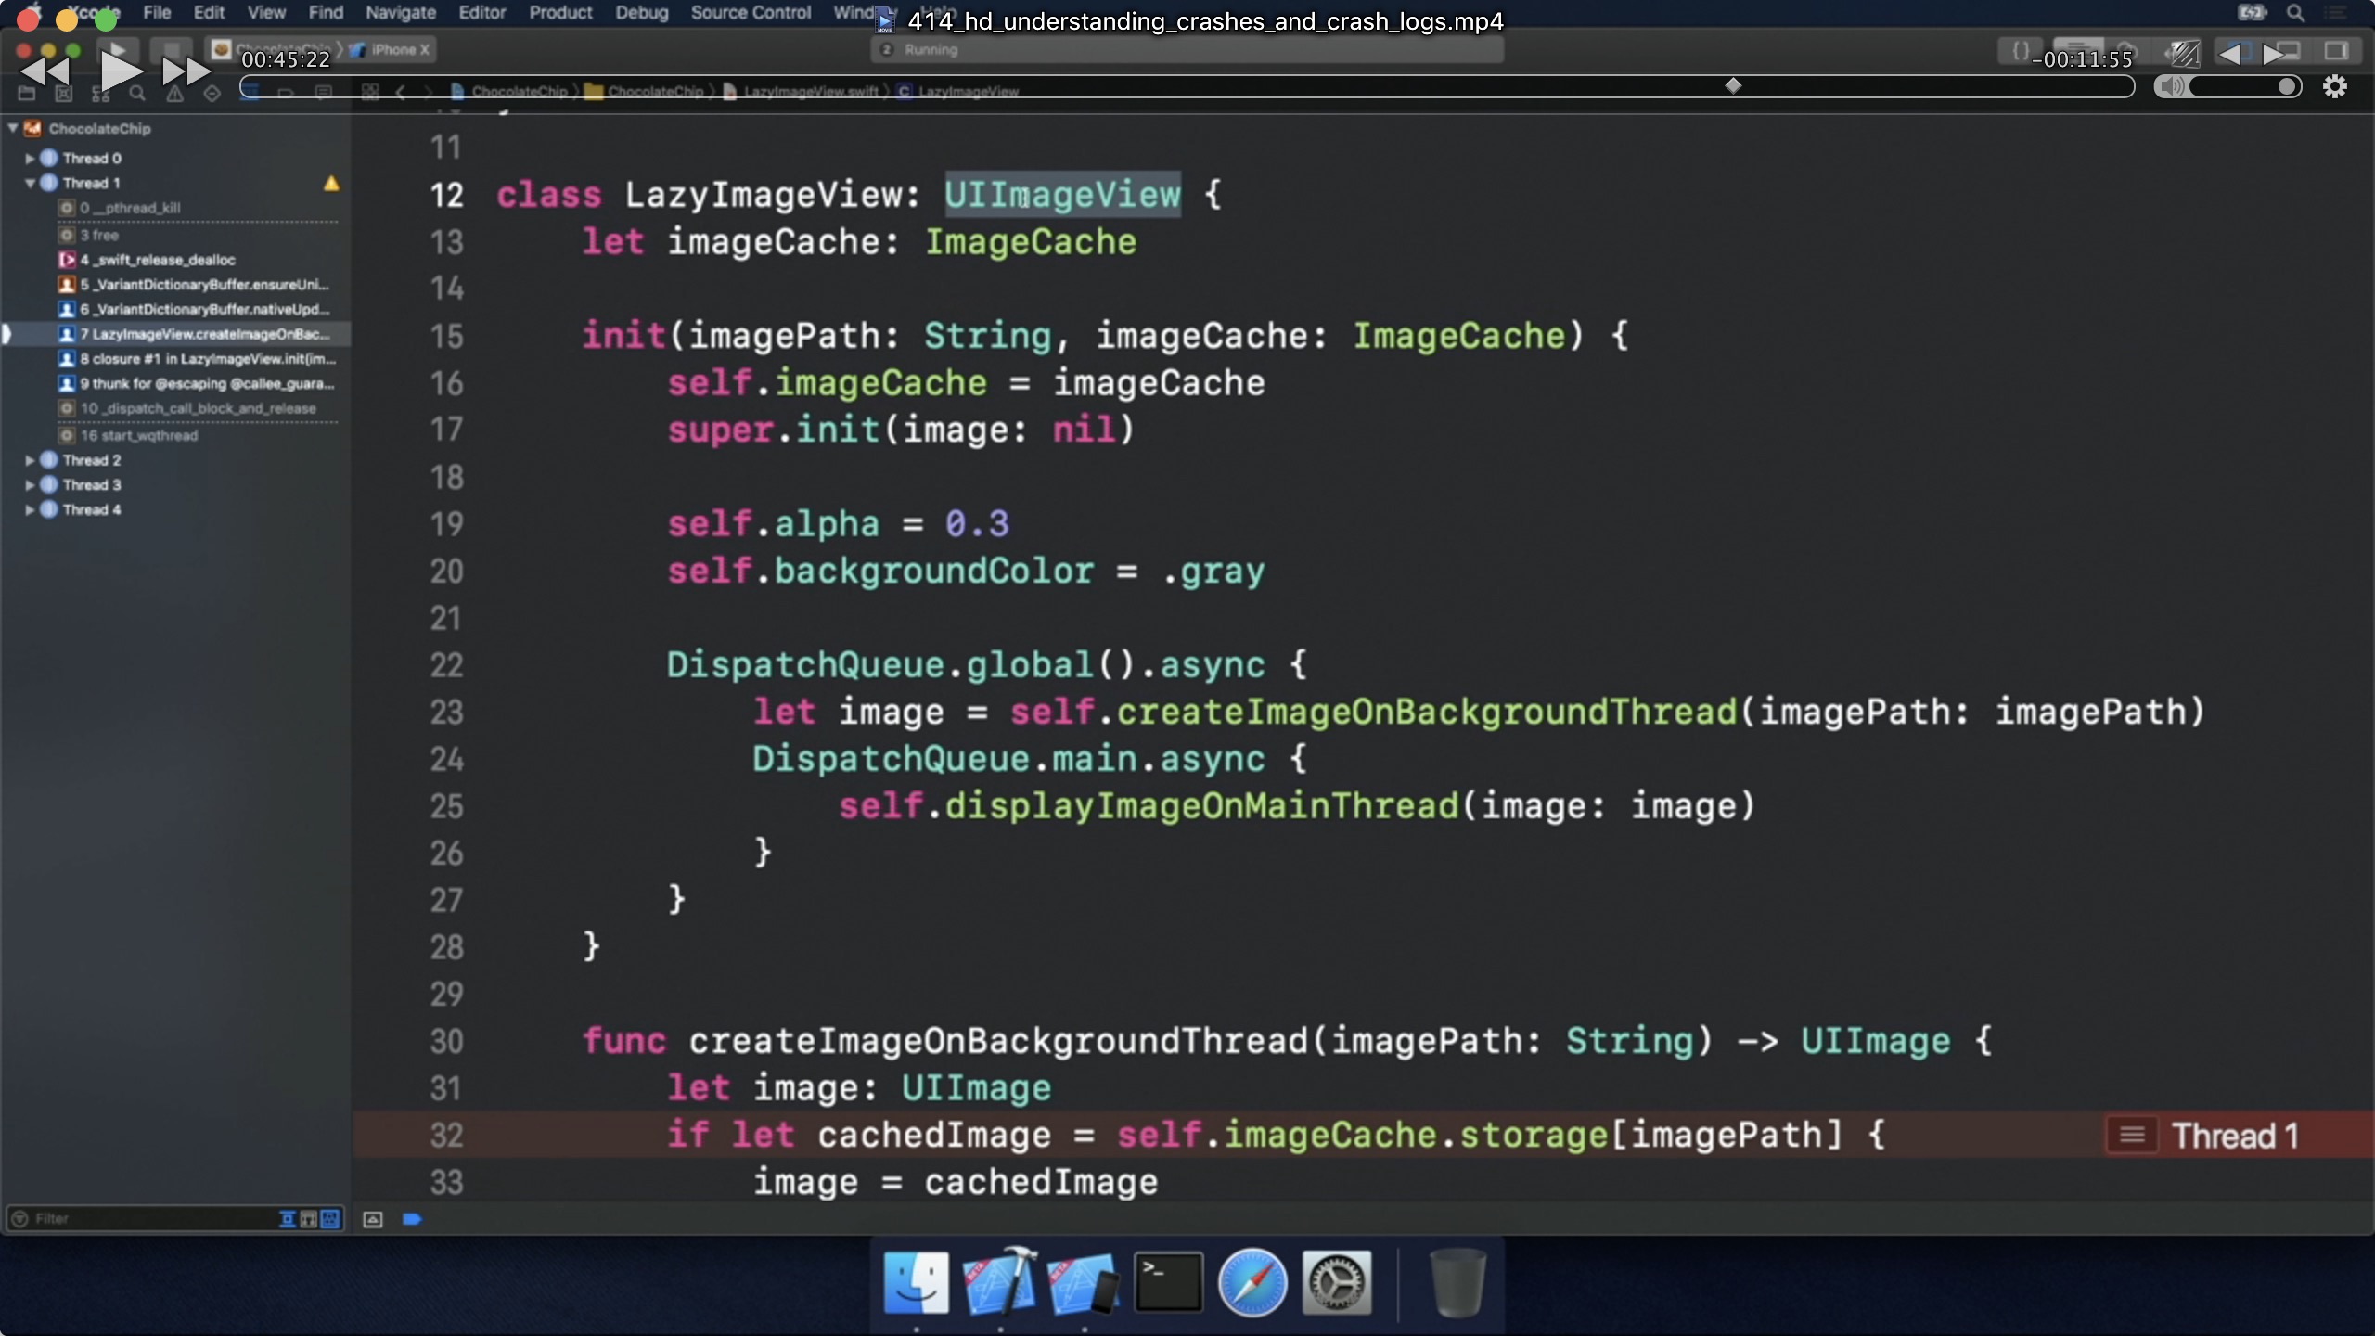This screenshot has width=2375, height=1336.
Task: Open Safari from the dock
Action: [x=1252, y=1283]
